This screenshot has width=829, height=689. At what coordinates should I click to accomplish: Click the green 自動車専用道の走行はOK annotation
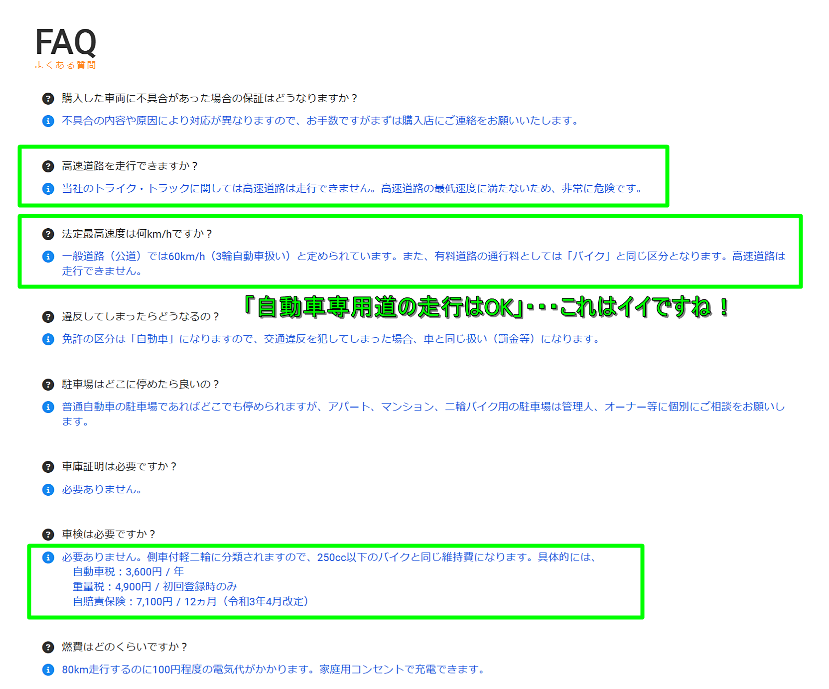pyautogui.click(x=486, y=307)
